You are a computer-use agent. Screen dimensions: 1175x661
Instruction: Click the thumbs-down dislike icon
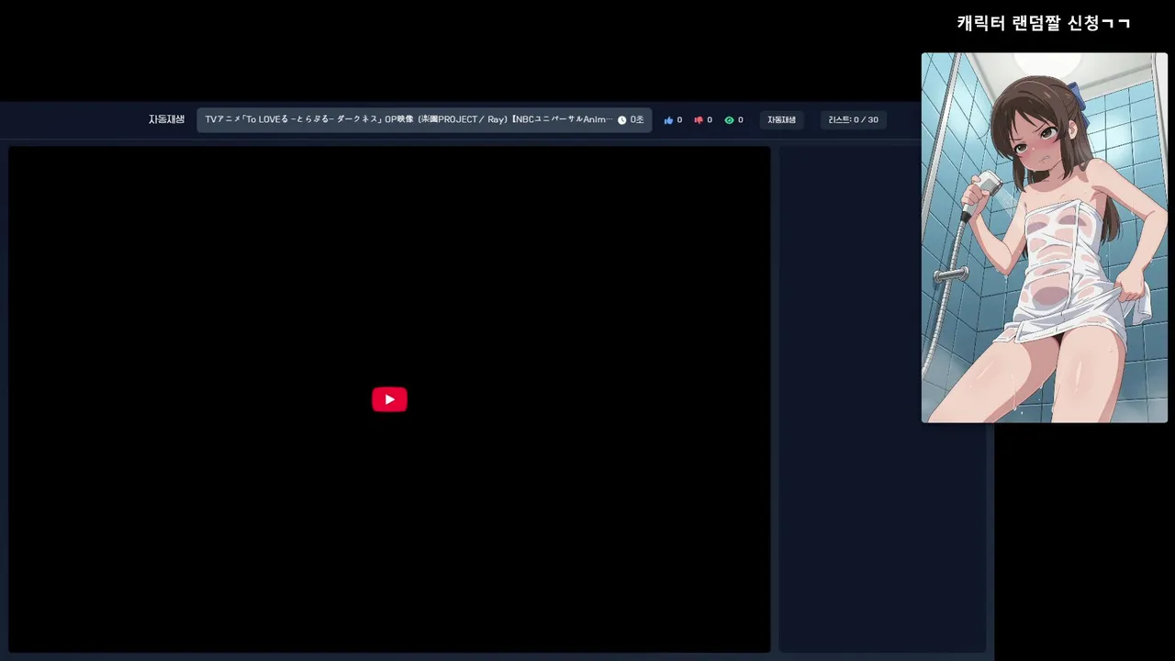[x=699, y=120]
